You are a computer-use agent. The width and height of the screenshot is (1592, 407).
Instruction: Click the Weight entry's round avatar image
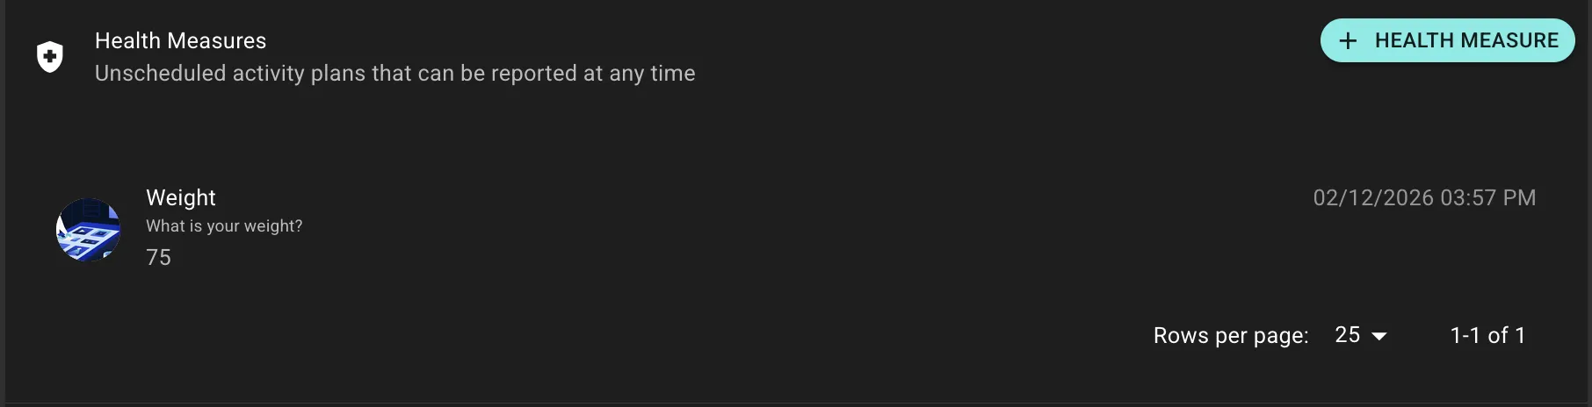point(89,229)
